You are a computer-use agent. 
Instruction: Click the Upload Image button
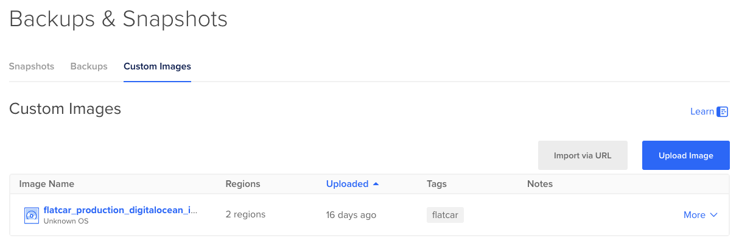[686, 155]
